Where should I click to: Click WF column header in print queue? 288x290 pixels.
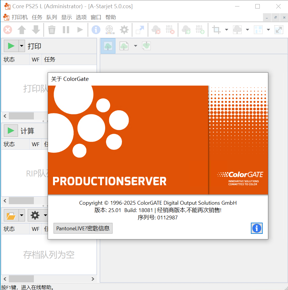coord(36,59)
